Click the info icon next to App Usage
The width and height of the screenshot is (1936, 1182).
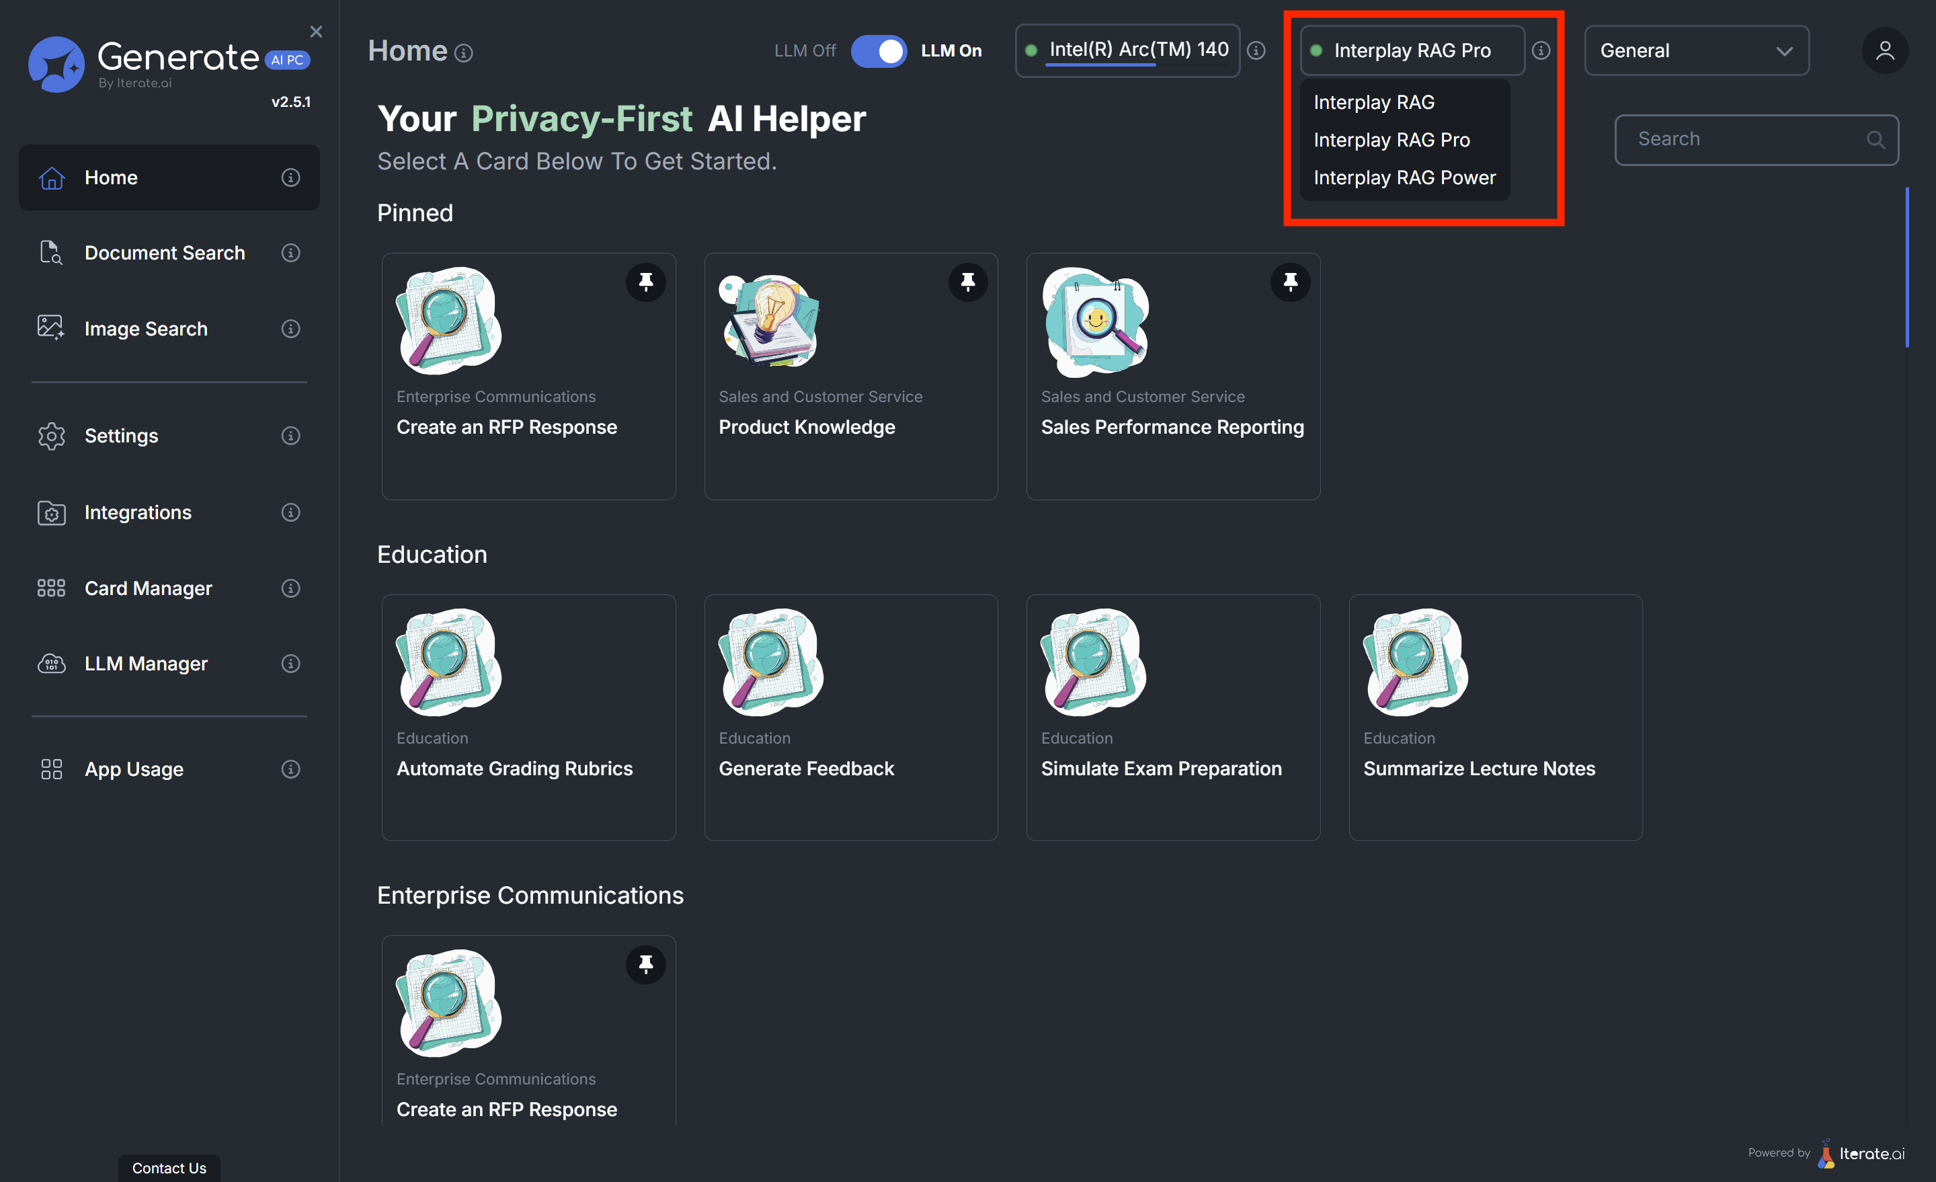[290, 769]
